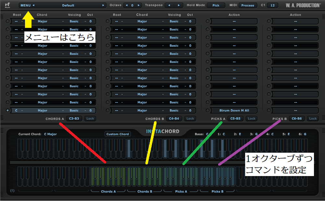Change root note C in the C Major row
This screenshot has width=325, height=201.
[16, 111]
